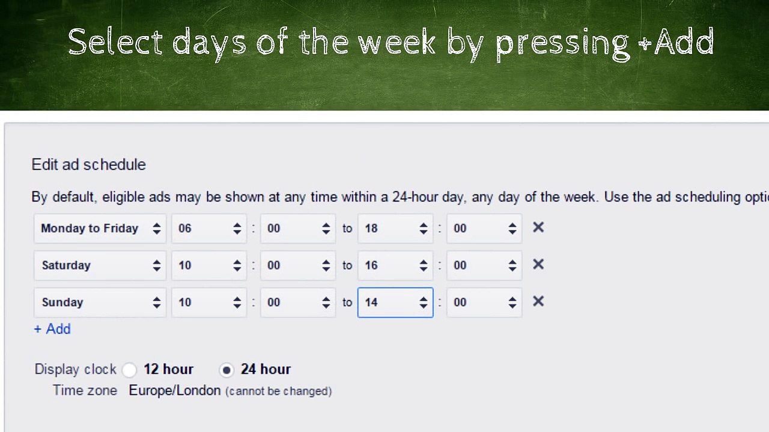
Task: Open Monday to Friday start minutes selector
Action: click(x=298, y=228)
